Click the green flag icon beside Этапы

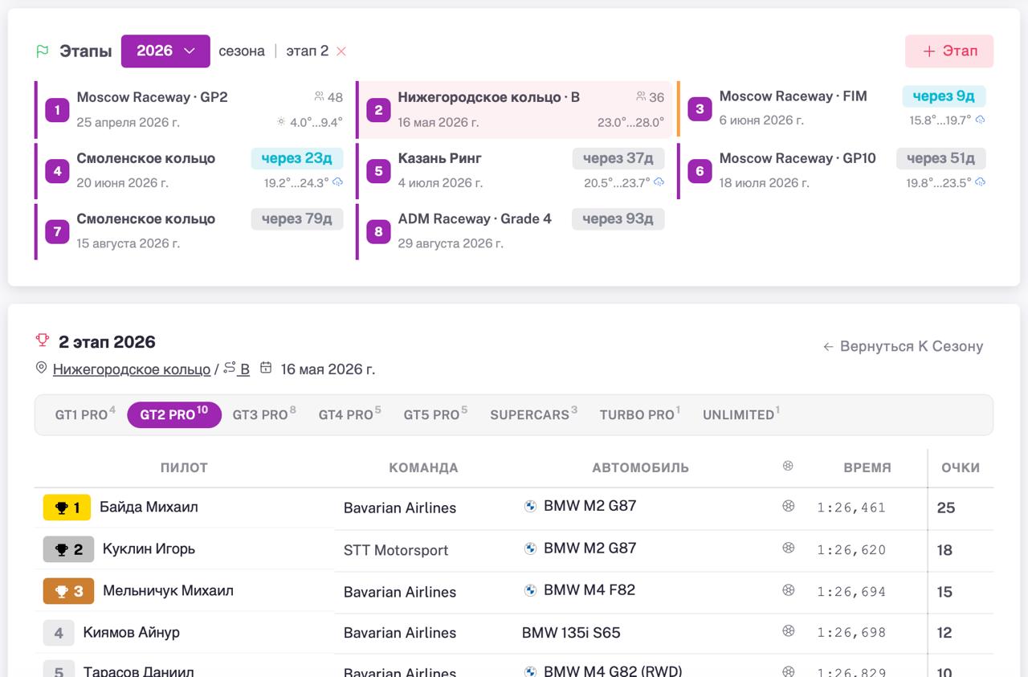(x=43, y=51)
